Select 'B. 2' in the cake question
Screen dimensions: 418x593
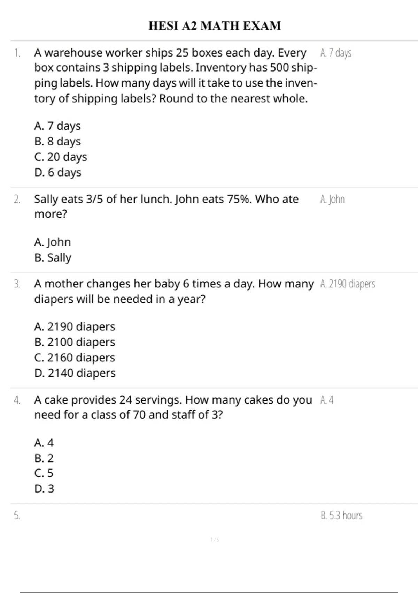coord(44,458)
